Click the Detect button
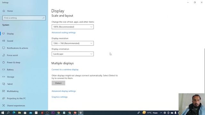The height and width of the screenshot is (115, 205). point(58,83)
